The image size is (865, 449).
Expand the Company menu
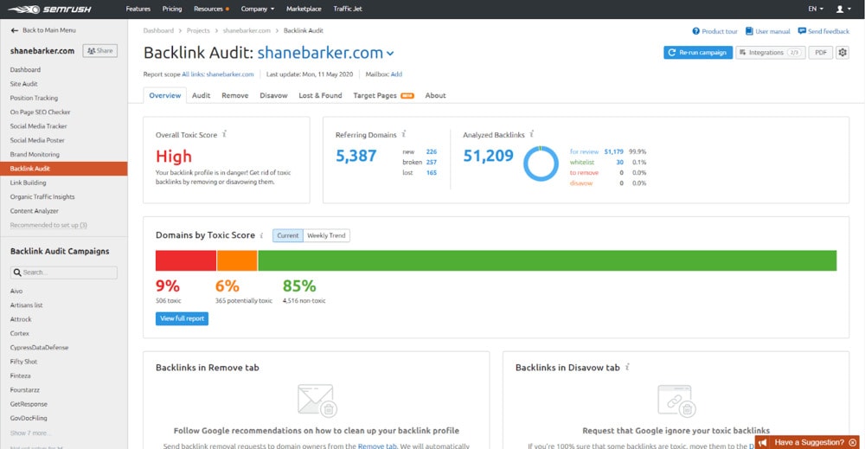click(257, 9)
